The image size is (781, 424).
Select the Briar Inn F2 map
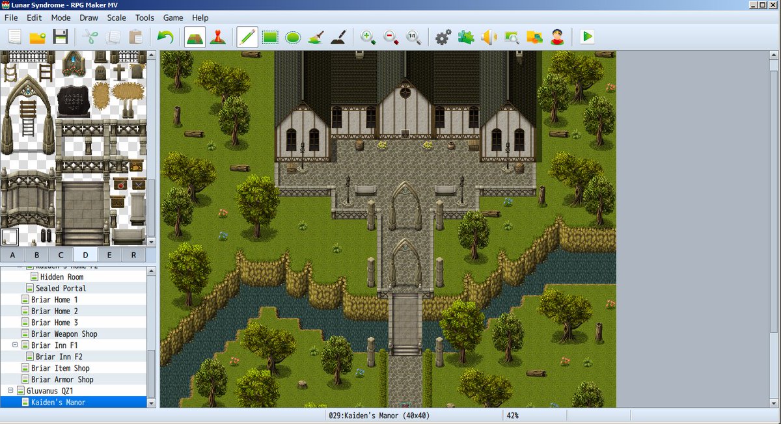pos(59,356)
